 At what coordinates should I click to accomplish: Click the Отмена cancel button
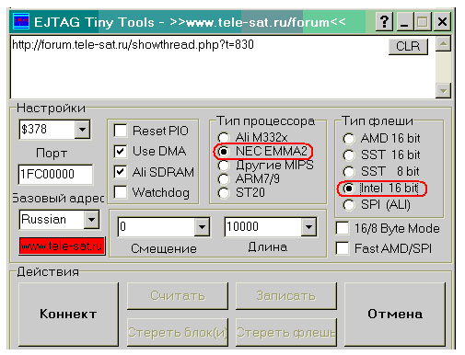click(x=395, y=315)
